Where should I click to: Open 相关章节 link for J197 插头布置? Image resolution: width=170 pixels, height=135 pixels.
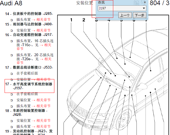pyautogui.click(x=44, y=106)
